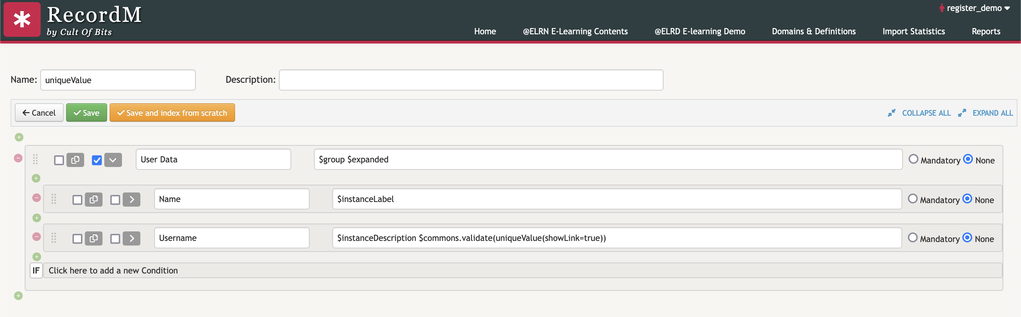
Task: Mark the Name field as Mandatory
Action: pyautogui.click(x=912, y=199)
